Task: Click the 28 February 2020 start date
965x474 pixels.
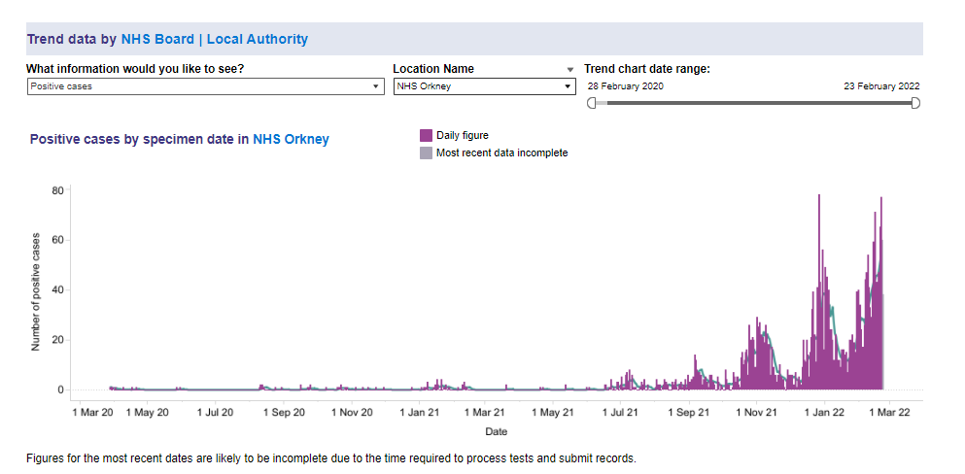Action: [625, 86]
